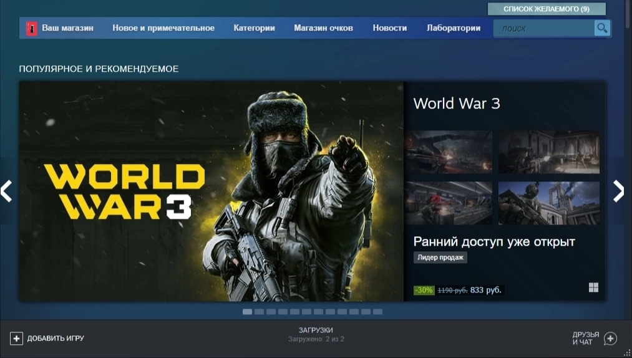Open the Ваш магазин menu
The width and height of the screenshot is (632, 358).
68,28
